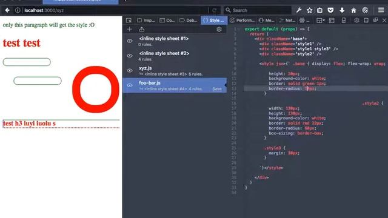Click the upper green rounded box
The image size is (388, 218).
27,62
